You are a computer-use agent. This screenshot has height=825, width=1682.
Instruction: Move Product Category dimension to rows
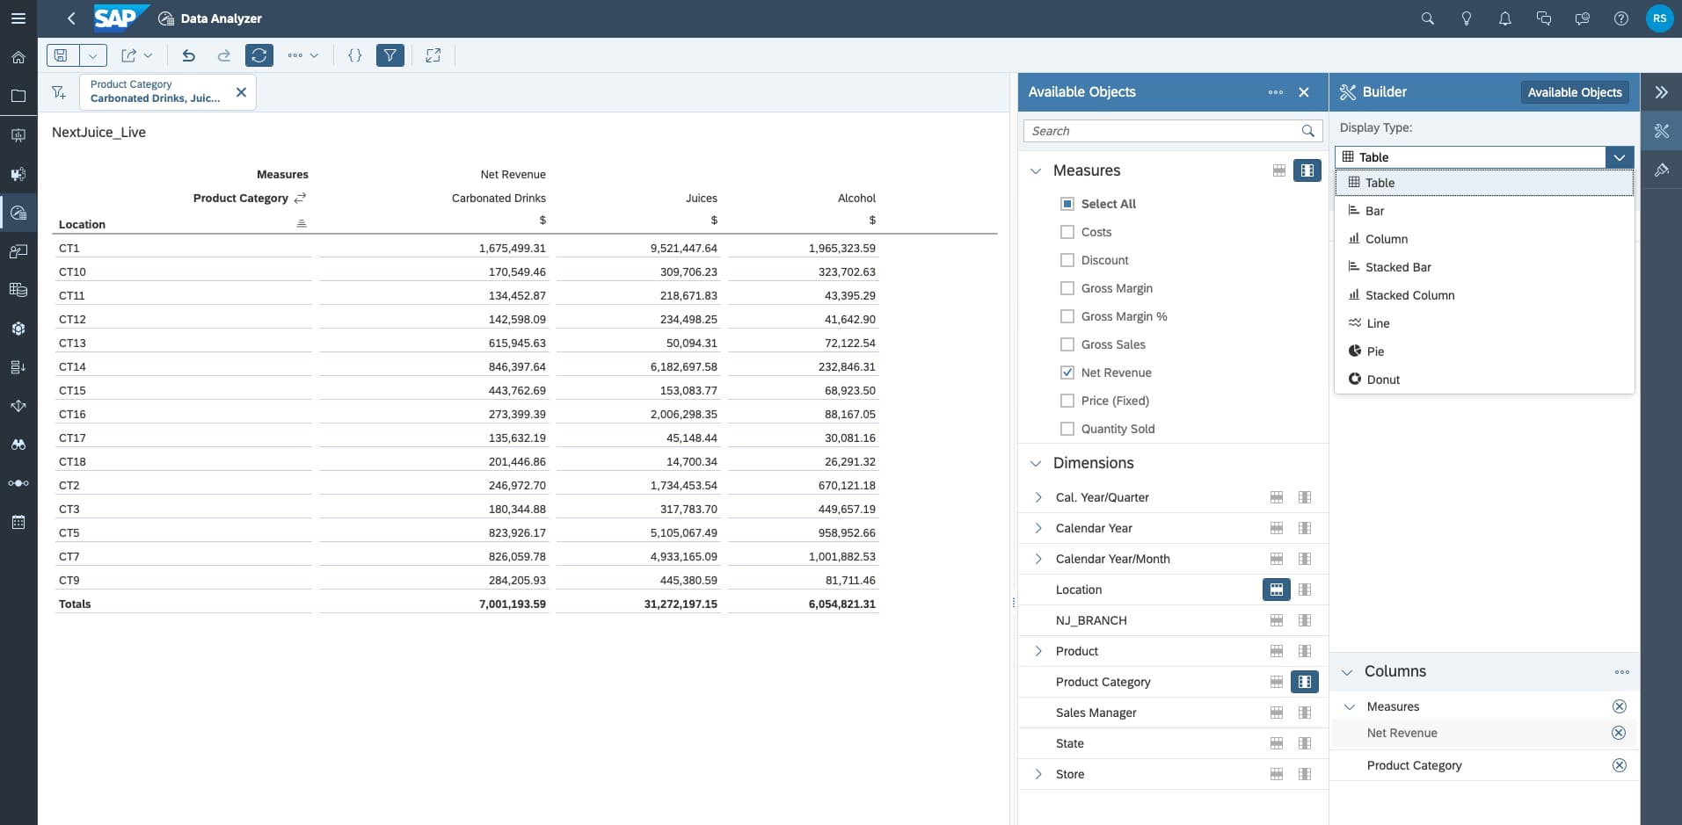click(x=1276, y=682)
